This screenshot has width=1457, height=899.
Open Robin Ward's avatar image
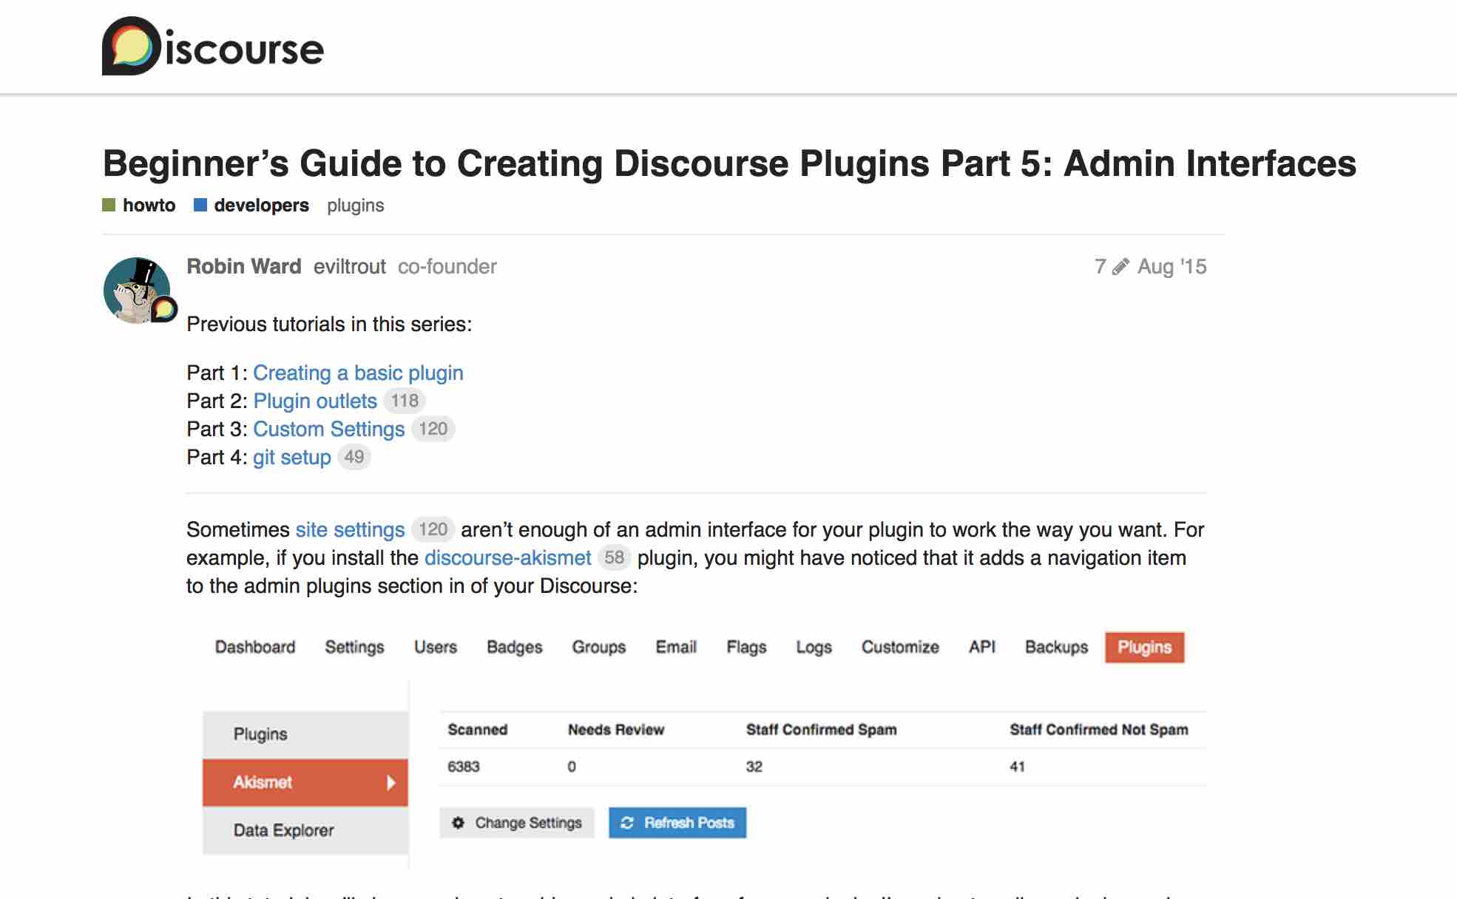point(138,290)
